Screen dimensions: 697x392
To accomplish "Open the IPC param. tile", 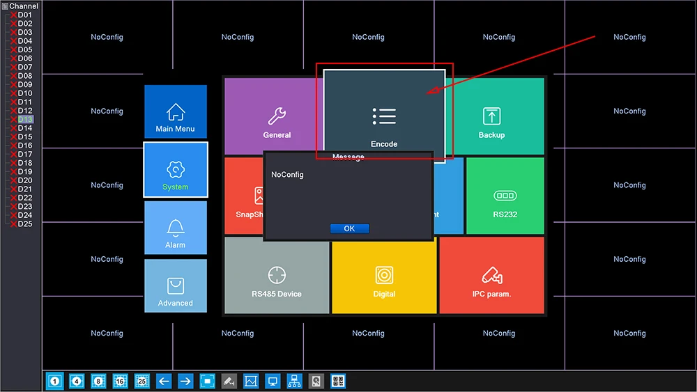I will (x=491, y=275).
